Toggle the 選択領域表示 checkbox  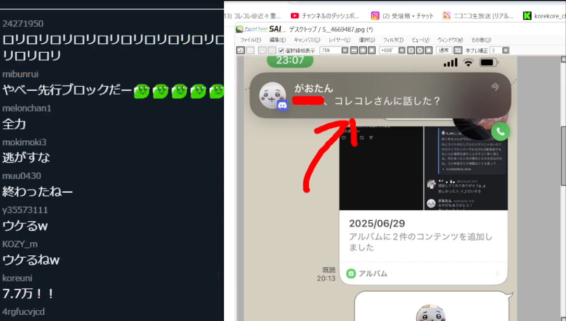(281, 51)
